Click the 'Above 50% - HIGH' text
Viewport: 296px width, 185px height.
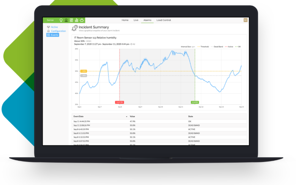click(83, 41)
